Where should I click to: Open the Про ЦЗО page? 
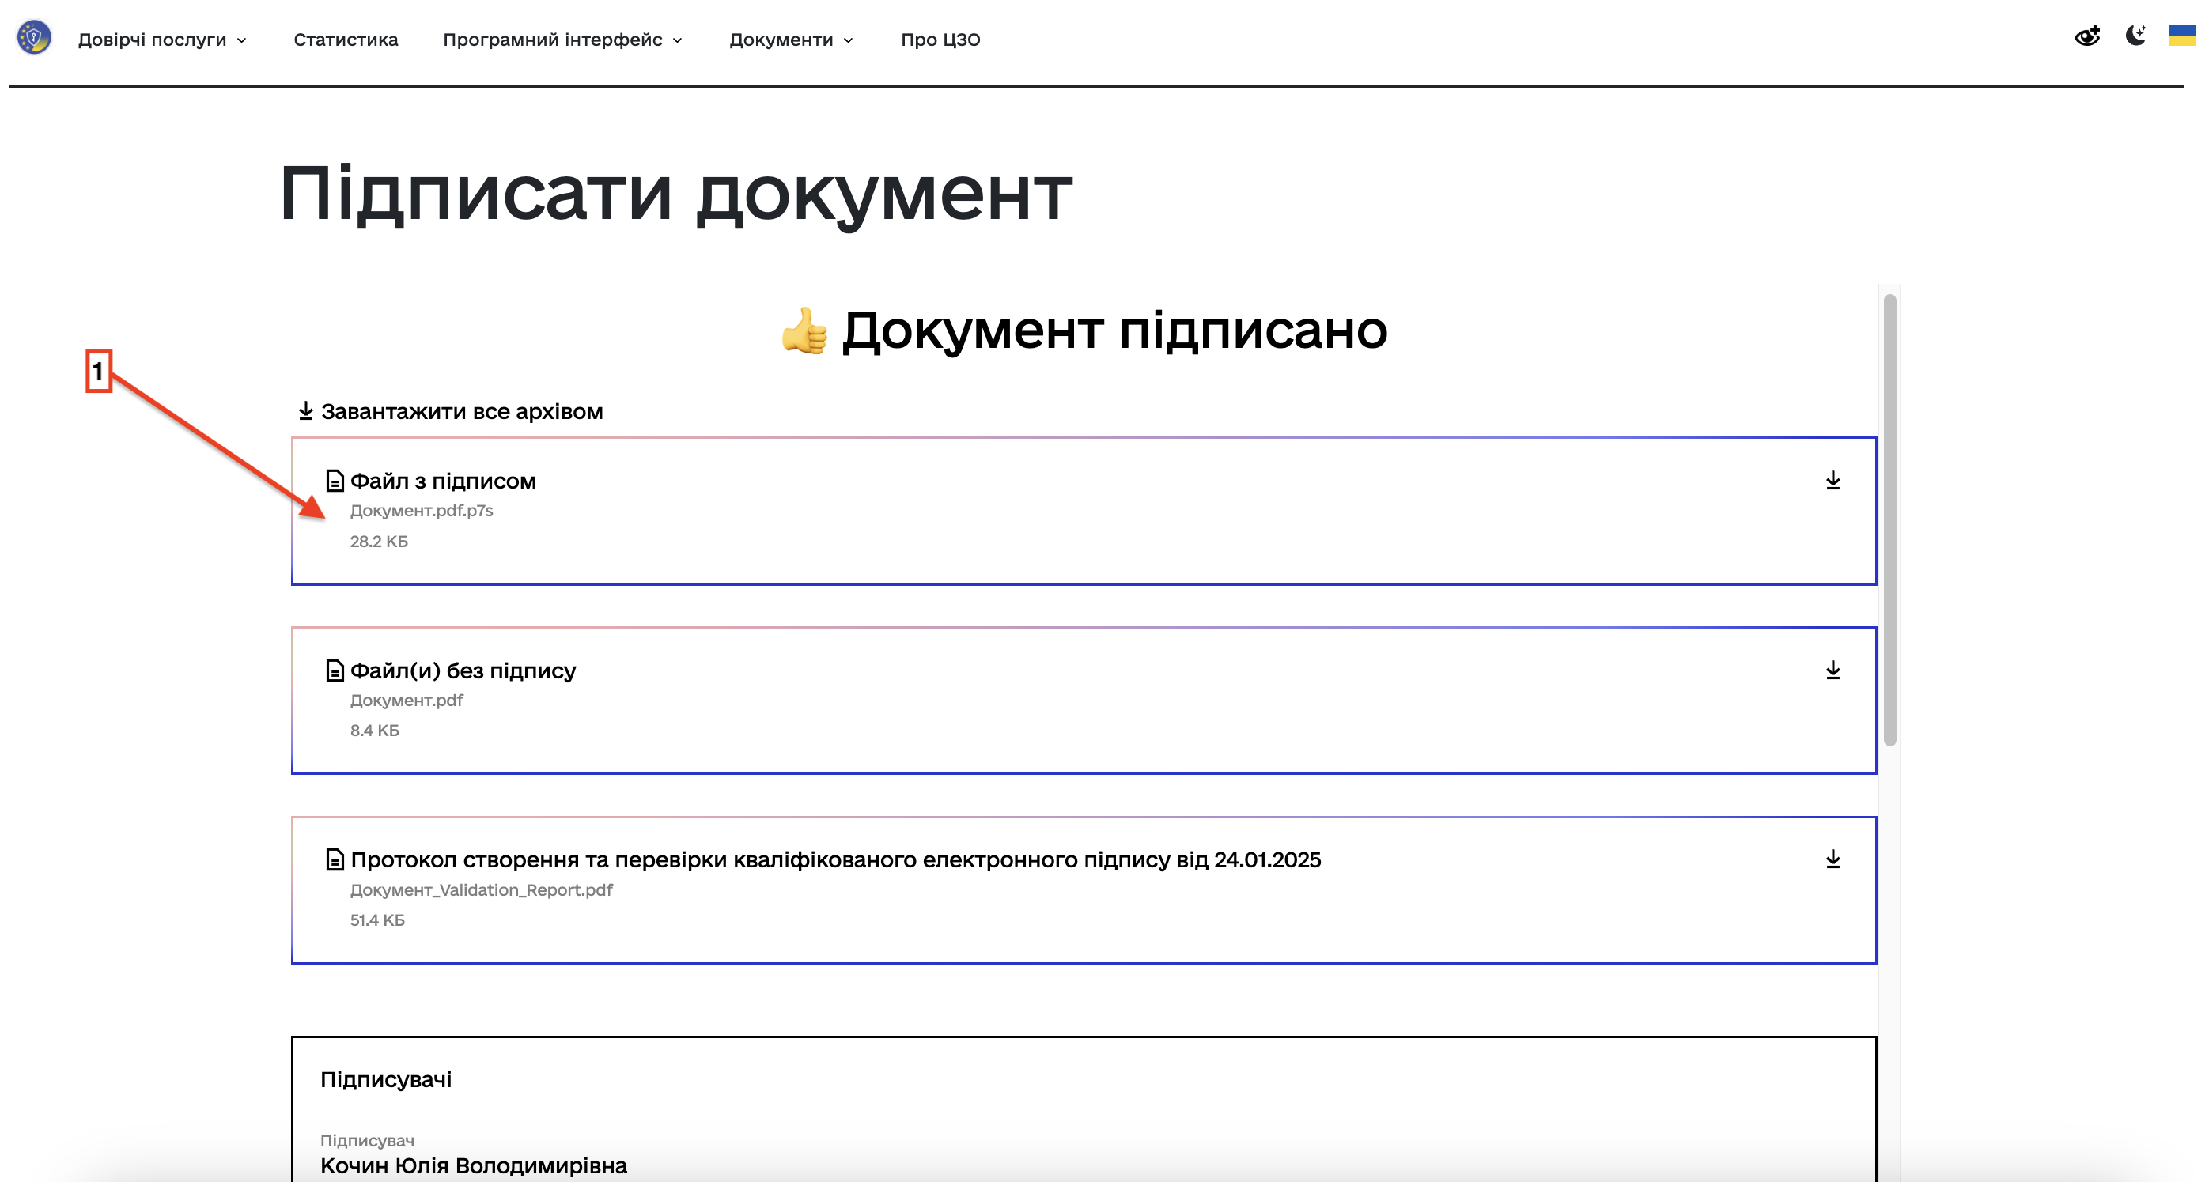[x=940, y=40]
